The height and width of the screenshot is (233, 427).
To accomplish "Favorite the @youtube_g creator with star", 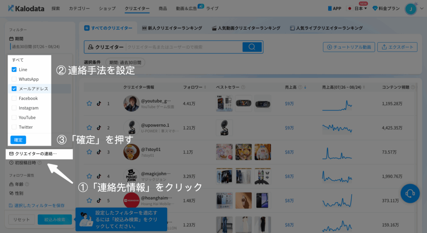I will (x=89, y=103).
